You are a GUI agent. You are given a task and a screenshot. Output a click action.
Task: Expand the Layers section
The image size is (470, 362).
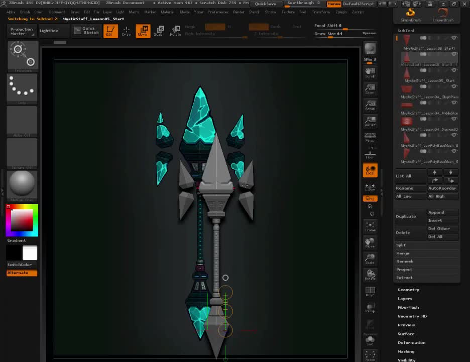point(405,298)
